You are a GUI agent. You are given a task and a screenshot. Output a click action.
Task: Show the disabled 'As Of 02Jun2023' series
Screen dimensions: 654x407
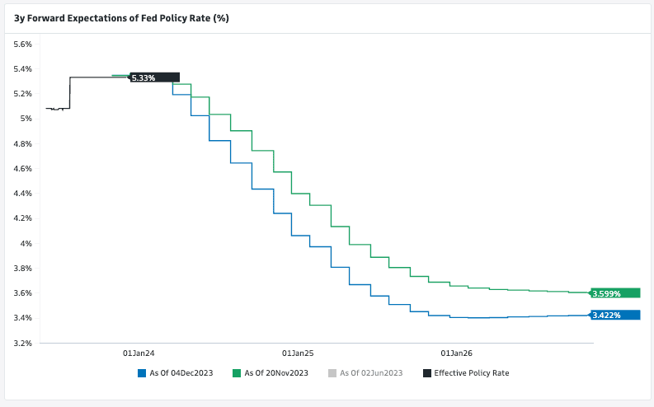click(370, 373)
